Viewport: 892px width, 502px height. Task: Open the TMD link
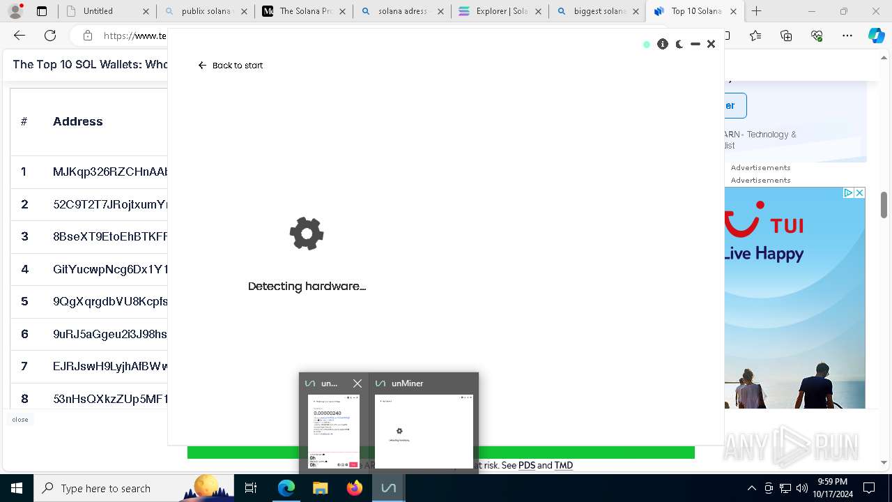click(563, 465)
